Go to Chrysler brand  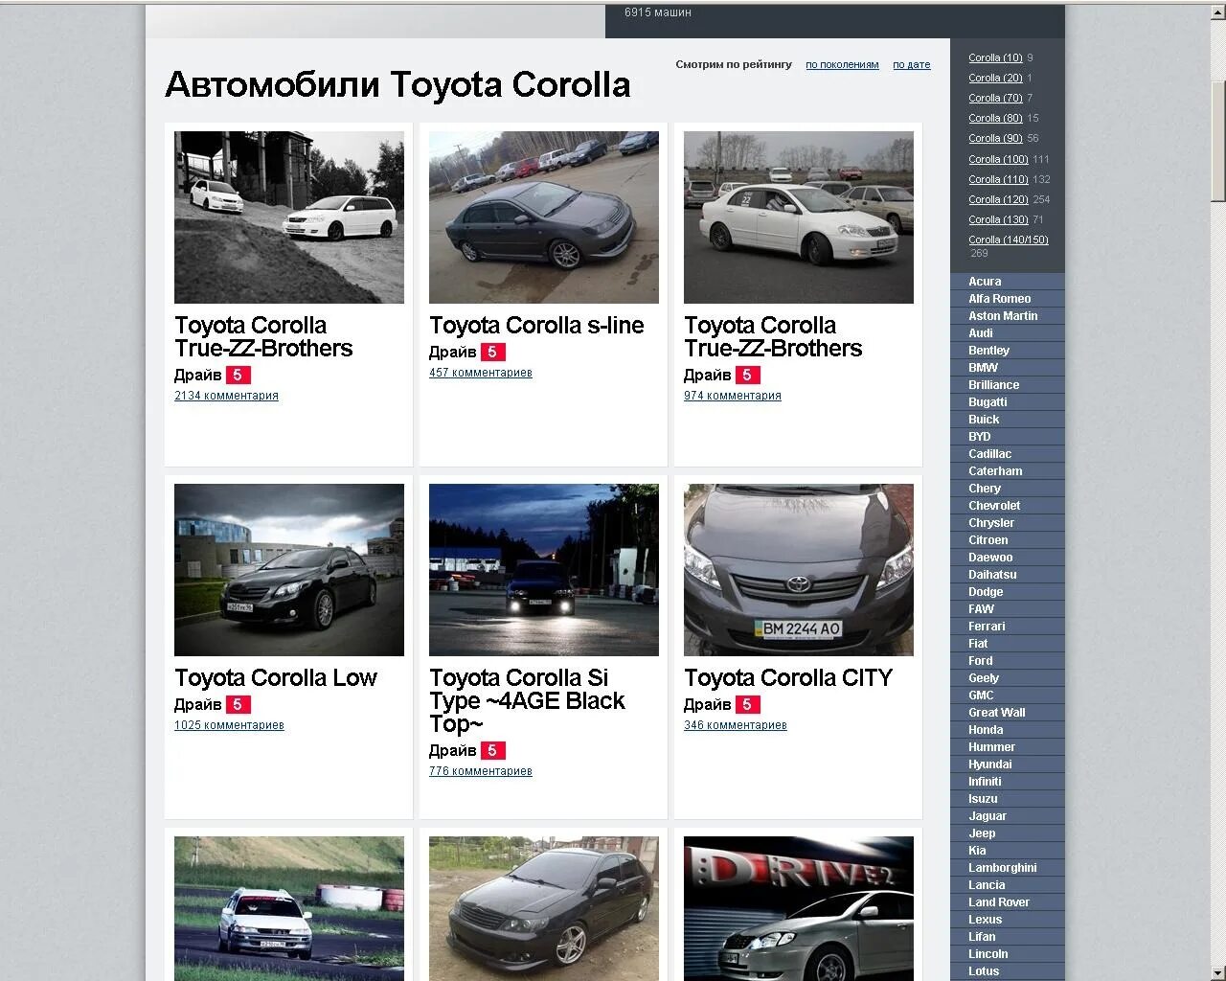click(x=990, y=523)
